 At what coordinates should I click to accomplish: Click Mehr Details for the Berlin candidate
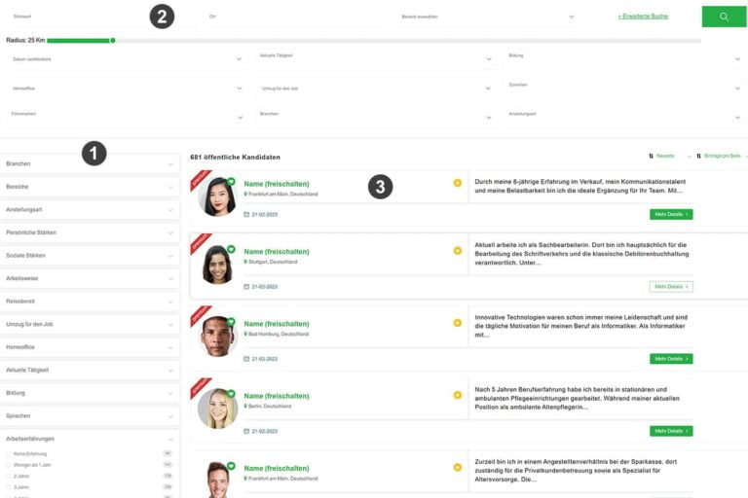[x=671, y=431]
